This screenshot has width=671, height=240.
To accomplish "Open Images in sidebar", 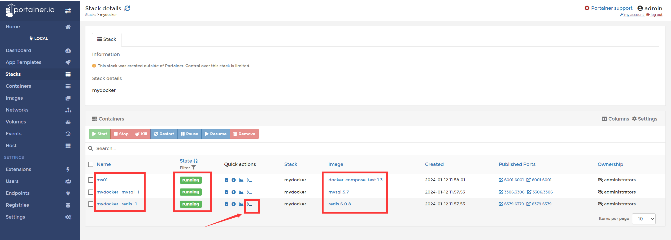I will [40, 98].
